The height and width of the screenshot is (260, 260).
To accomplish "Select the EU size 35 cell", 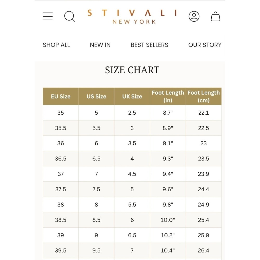I will pyautogui.click(x=61, y=113).
